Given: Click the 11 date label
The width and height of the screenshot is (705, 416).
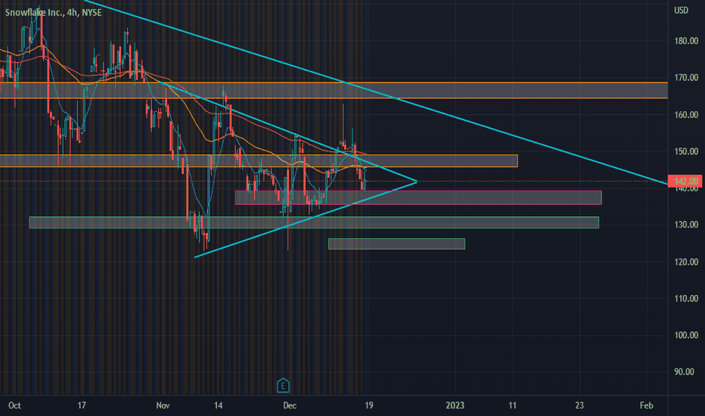Looking at the screenshot, I should [513, 405].
